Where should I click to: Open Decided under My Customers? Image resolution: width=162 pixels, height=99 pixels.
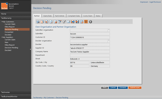(8, 35)
